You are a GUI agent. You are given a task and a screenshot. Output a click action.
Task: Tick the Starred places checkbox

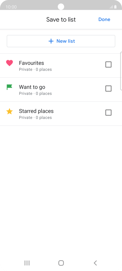pyautogui.click(x=108, y=113)
